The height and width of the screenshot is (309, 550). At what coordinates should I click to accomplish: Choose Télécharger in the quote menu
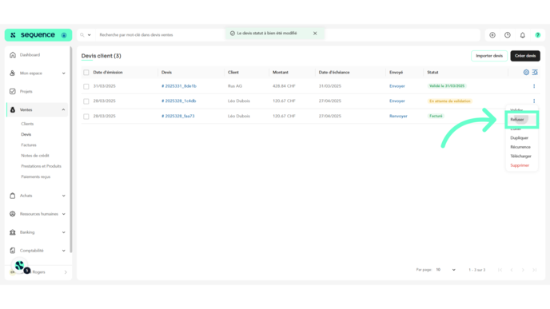[520, 156]
